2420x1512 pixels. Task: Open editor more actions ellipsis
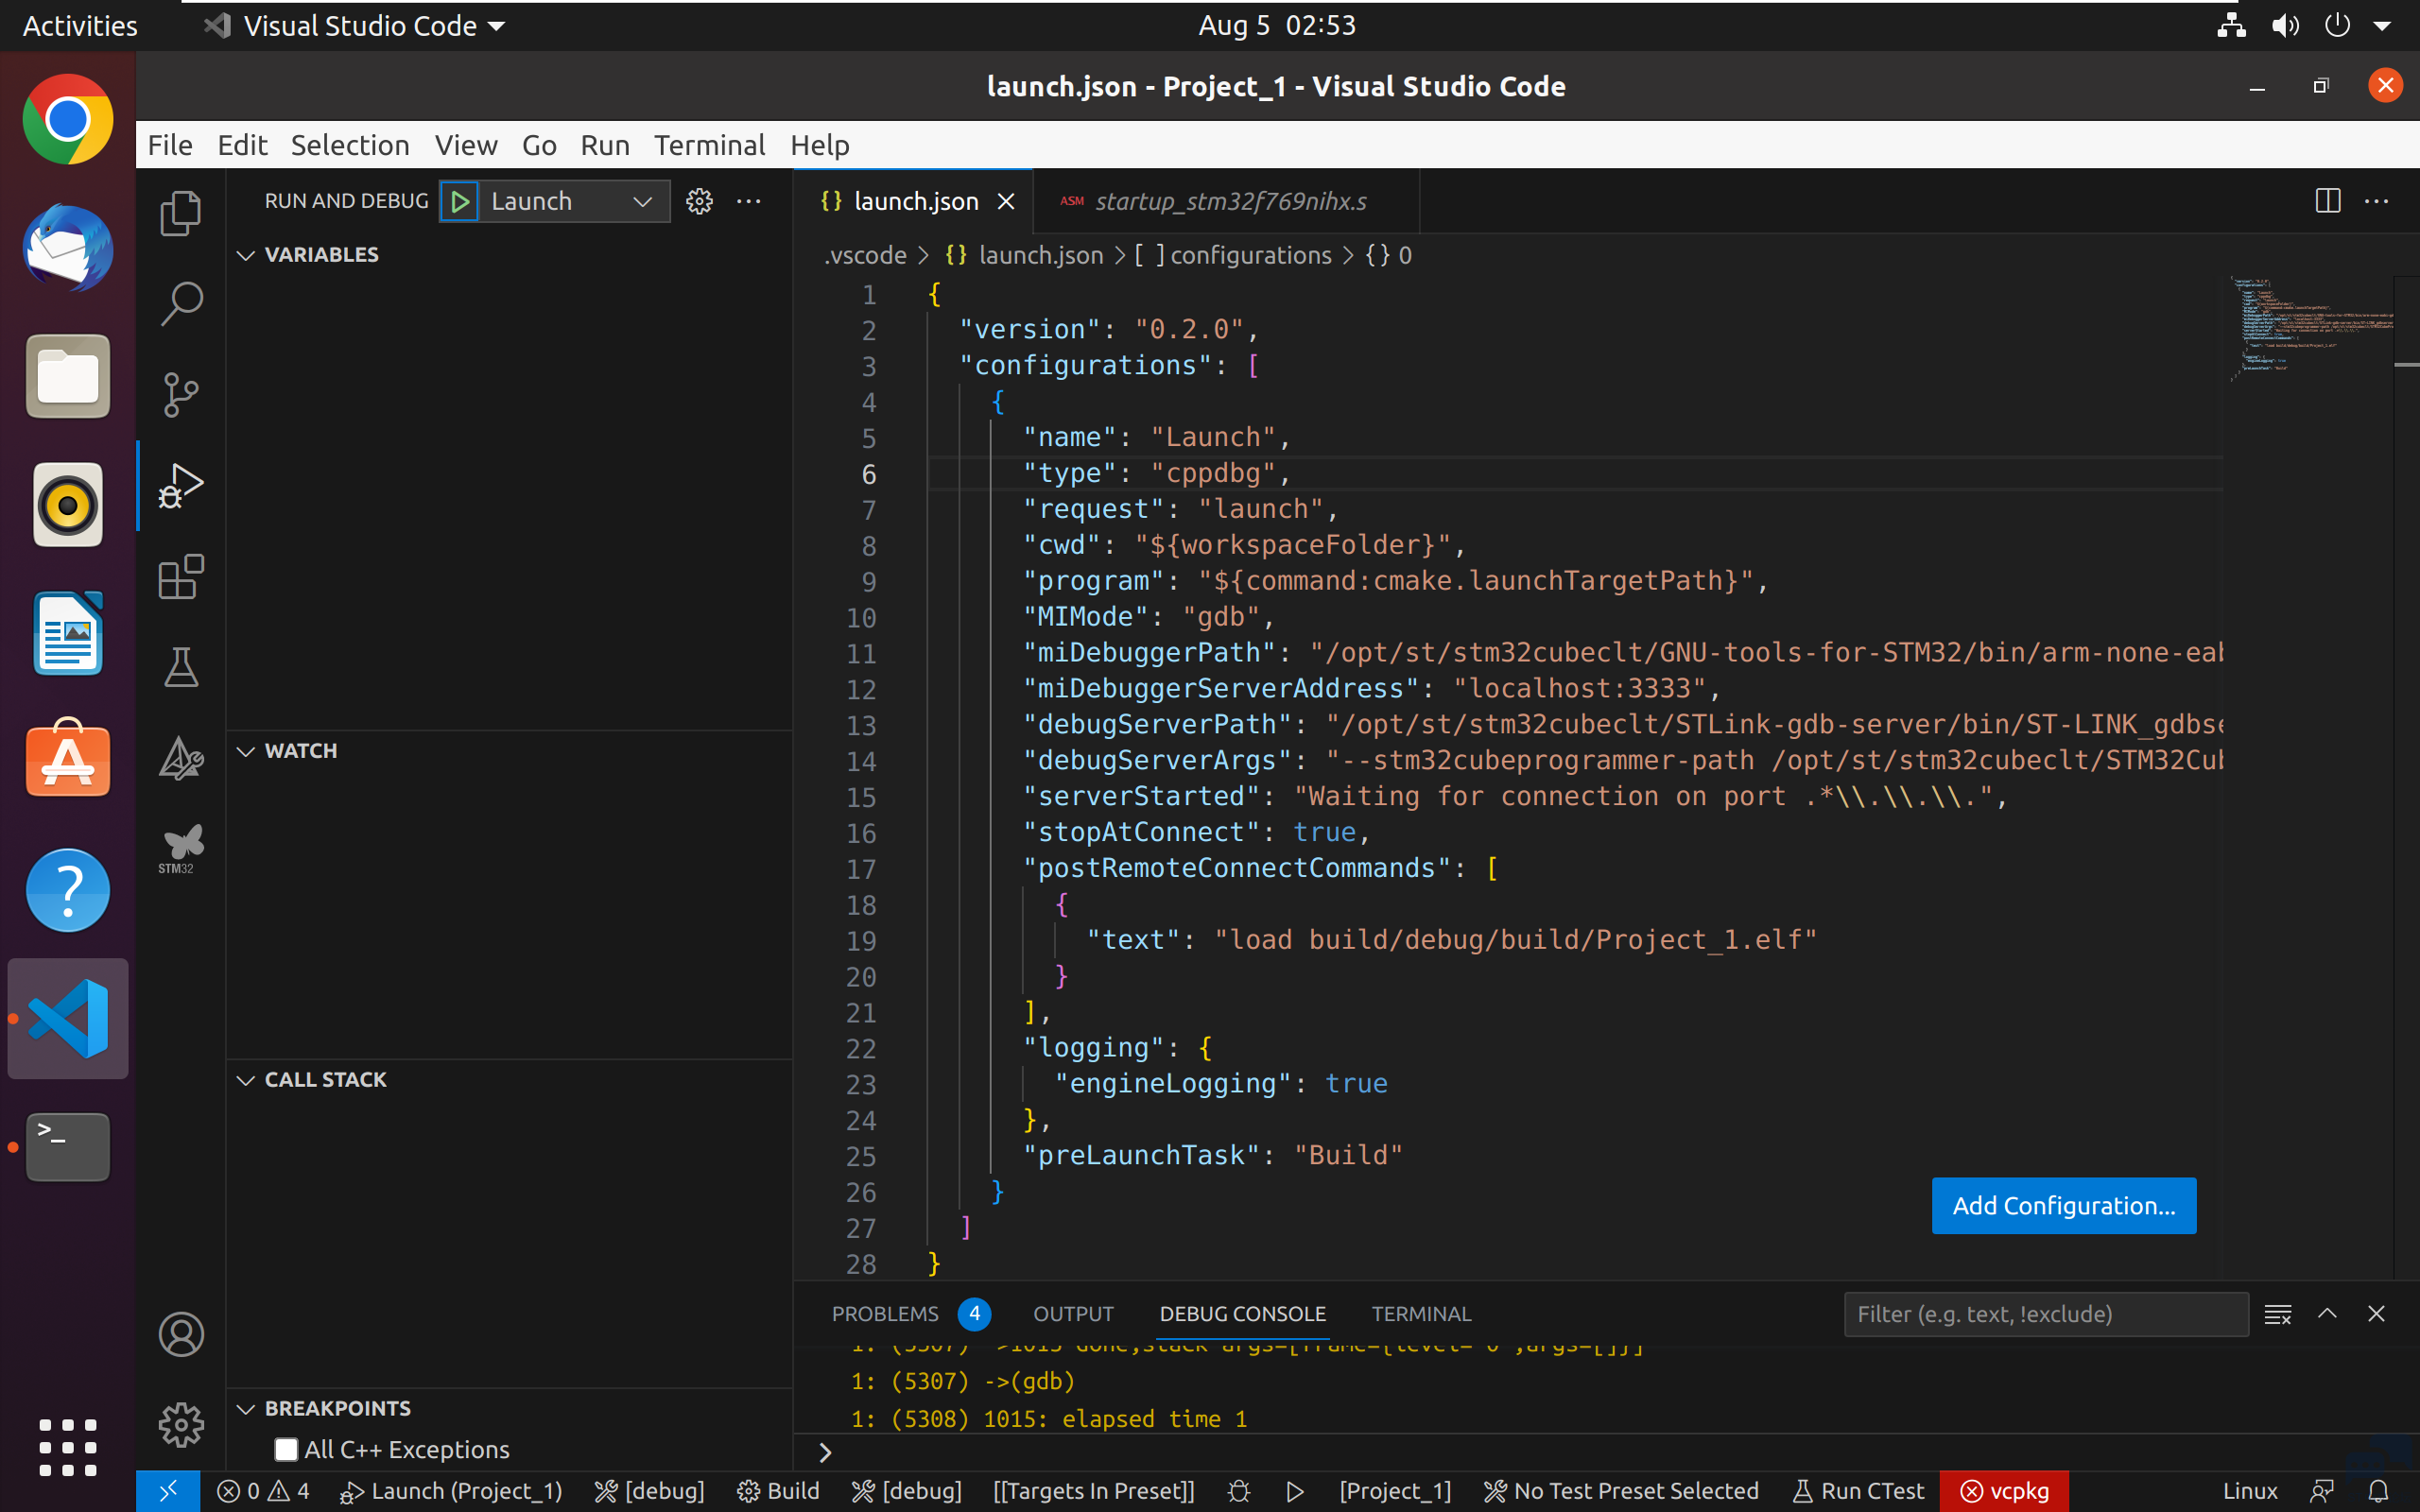pos(2376,201)
